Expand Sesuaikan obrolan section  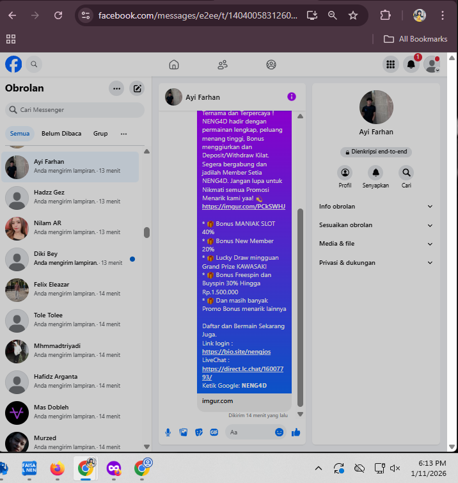pyautogui.click(x=375, y=225)
